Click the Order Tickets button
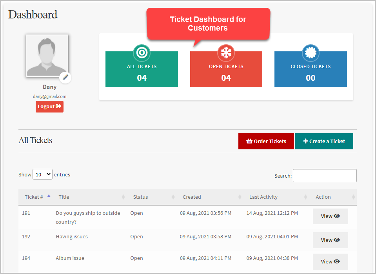Screen dimensions: 376x274 coord(266,141)
